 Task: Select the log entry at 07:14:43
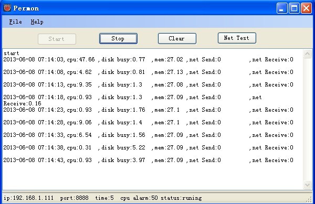148,160
